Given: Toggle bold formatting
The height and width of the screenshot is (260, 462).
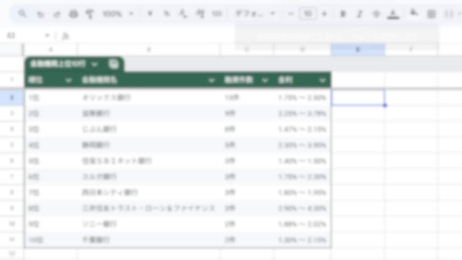Looking at the screenshot, I should 343,14.
